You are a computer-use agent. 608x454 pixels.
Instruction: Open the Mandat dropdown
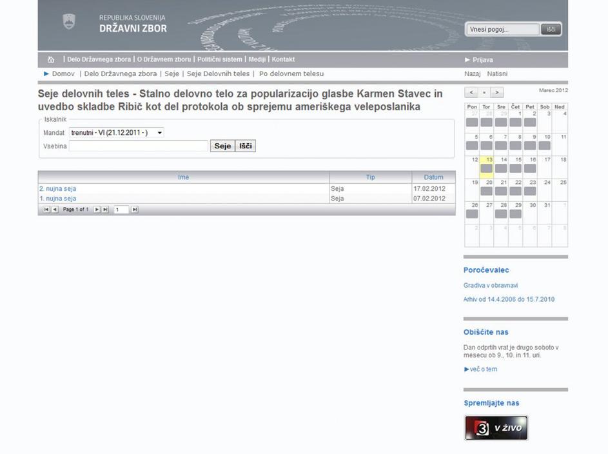click(x=117, y=133)
